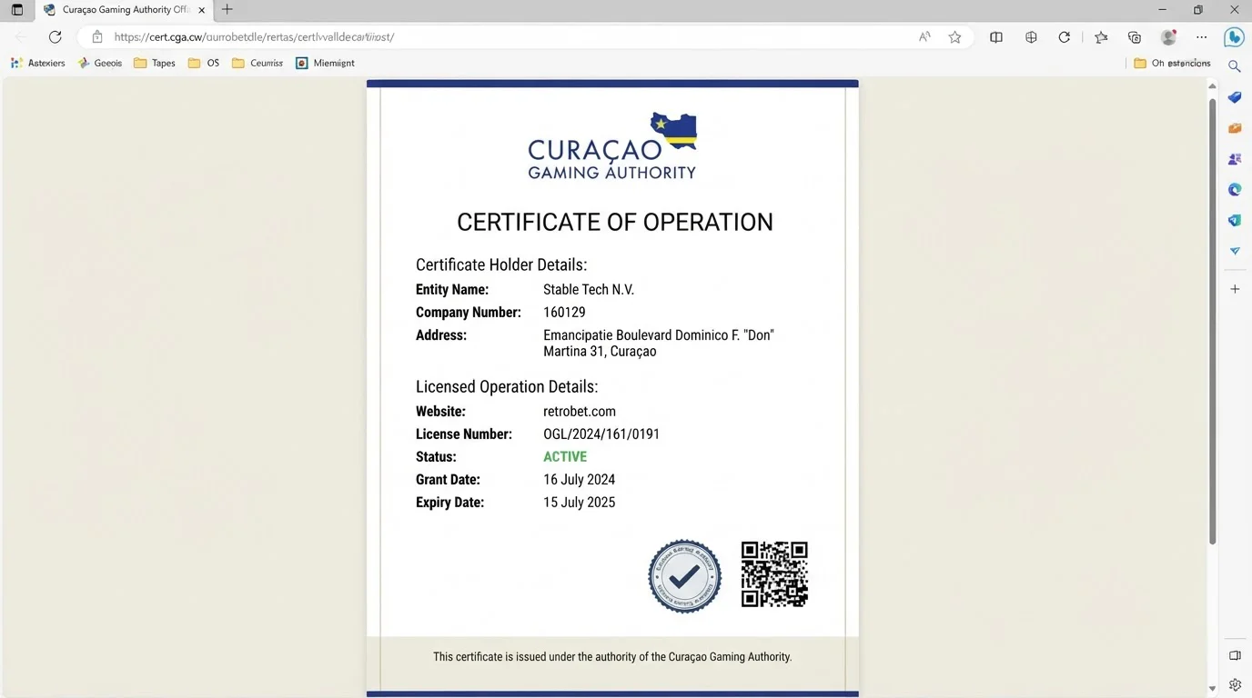This screenshot has width=1252, height=698.
Task: Open the Astexiers bookmark
Action: coord(38,63)
